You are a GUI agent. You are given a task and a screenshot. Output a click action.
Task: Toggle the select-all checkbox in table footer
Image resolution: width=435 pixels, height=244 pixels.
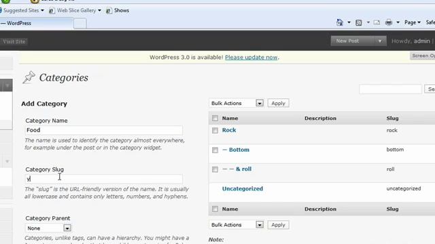(x=215, y=209)
